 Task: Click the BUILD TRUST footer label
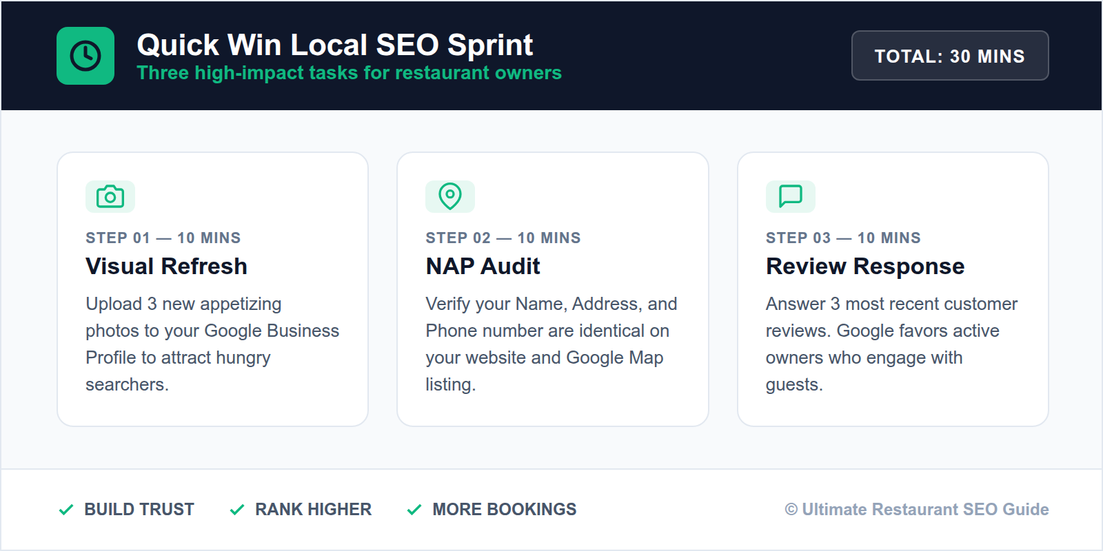139,510
